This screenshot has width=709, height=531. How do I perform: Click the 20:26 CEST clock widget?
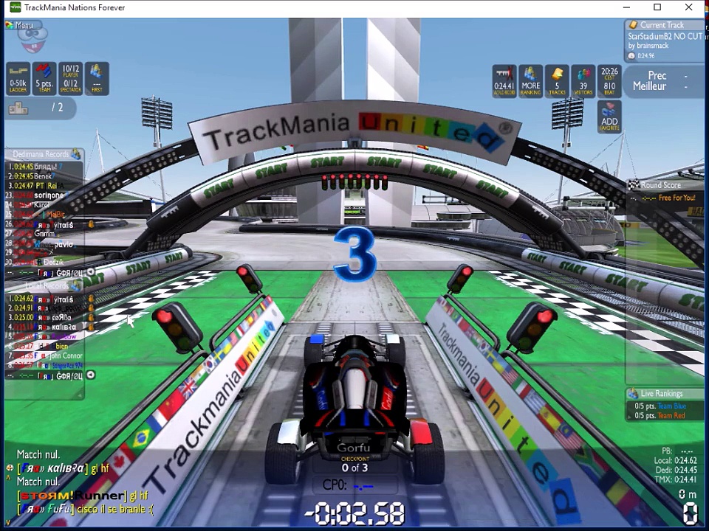click(609, 81)
